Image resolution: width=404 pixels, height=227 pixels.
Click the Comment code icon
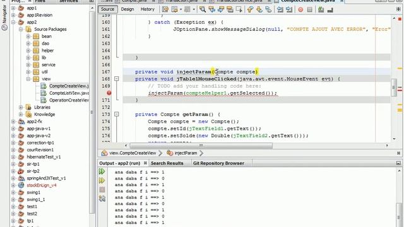point(321,10)
